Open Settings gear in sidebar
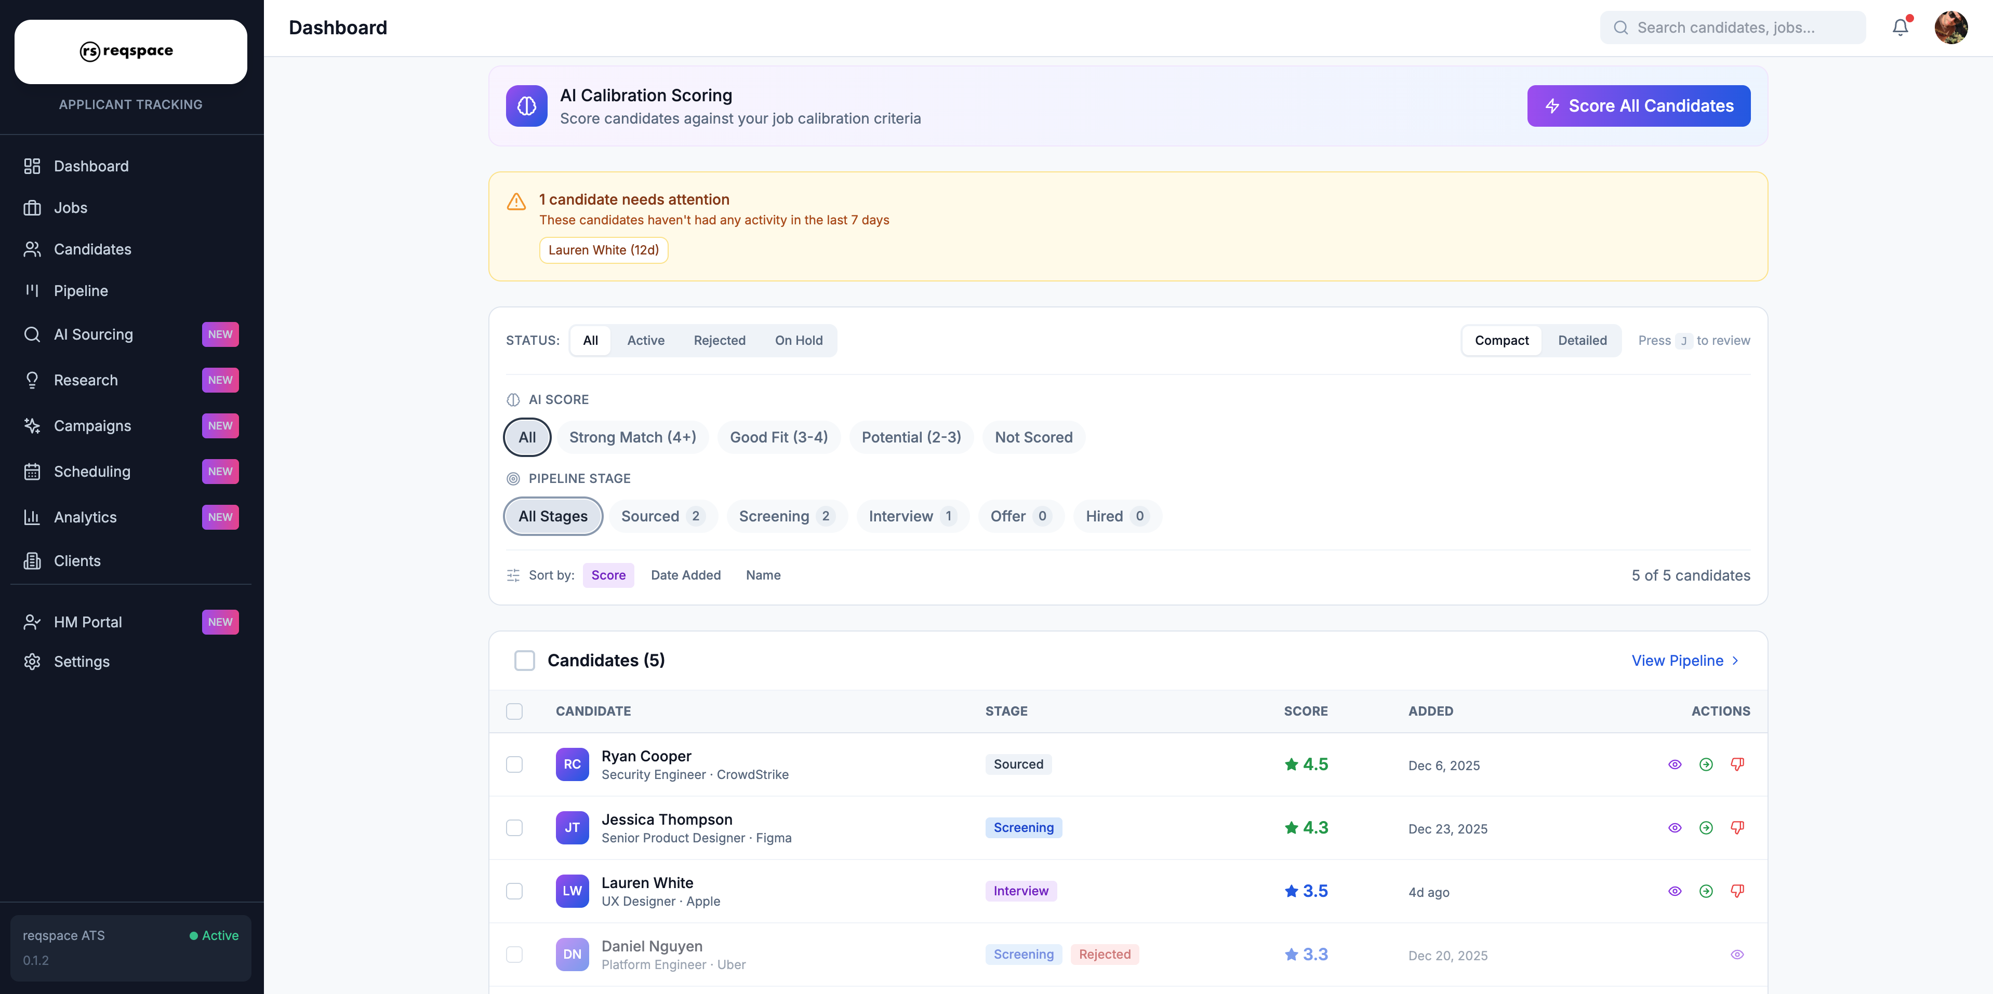Image resolution: width=1993 pixels, height=994 pixels. (32, 662)
